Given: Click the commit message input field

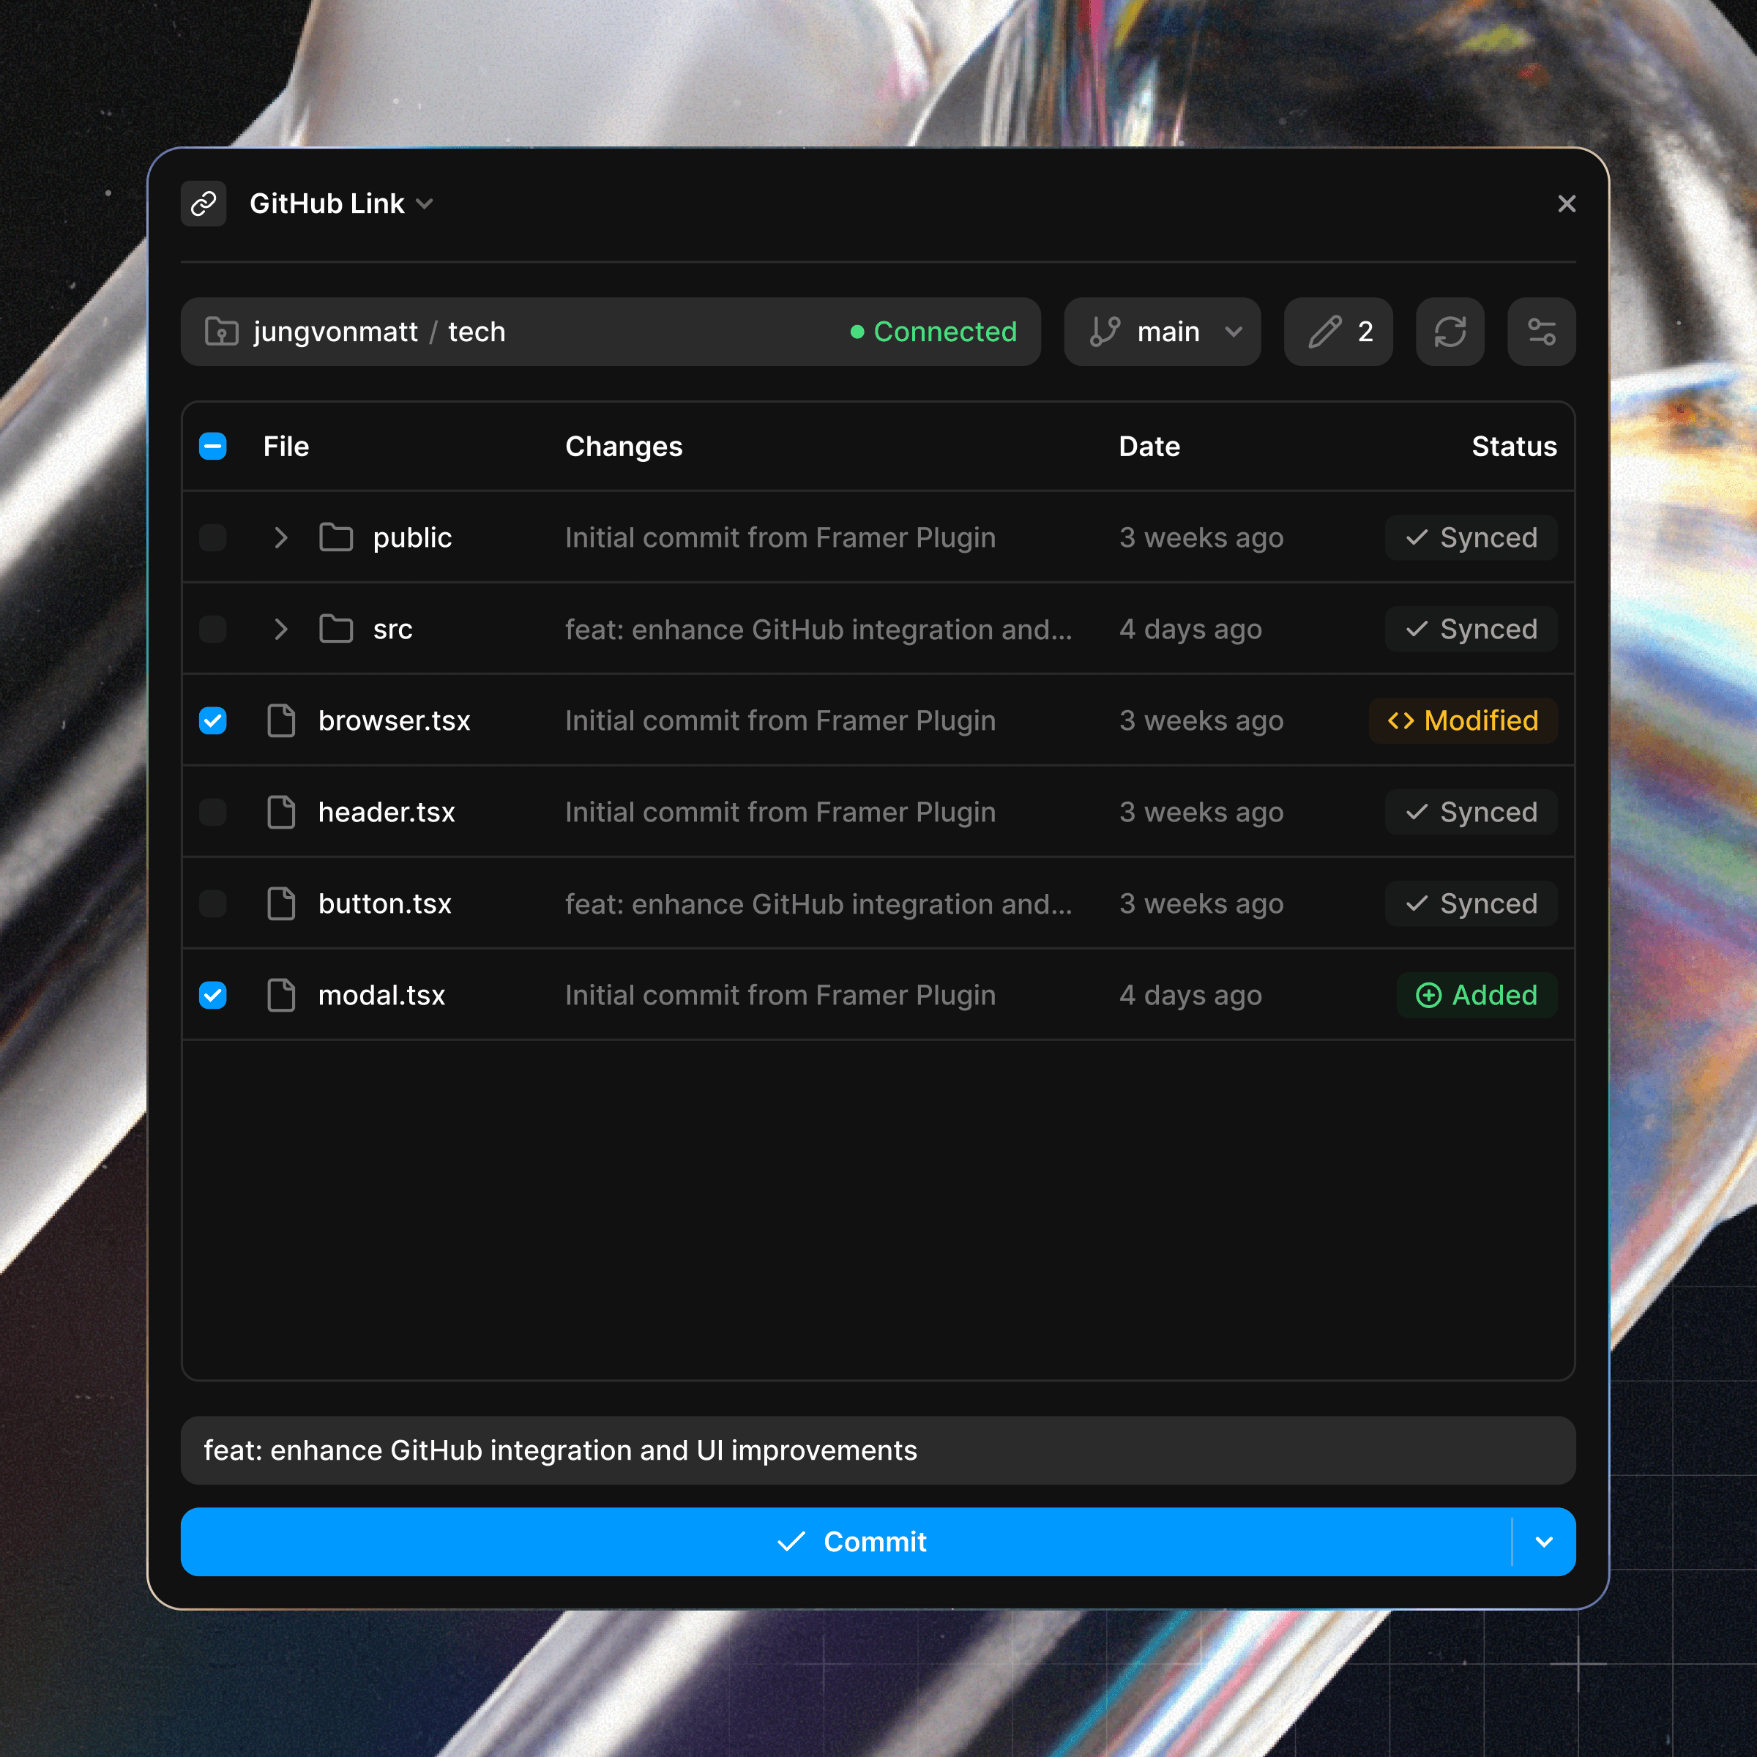Looking at the screenshot, I should coord(878,1450).
